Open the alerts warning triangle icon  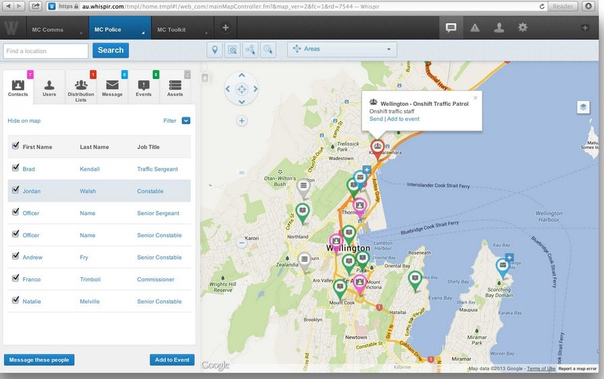tap(475, 28)
